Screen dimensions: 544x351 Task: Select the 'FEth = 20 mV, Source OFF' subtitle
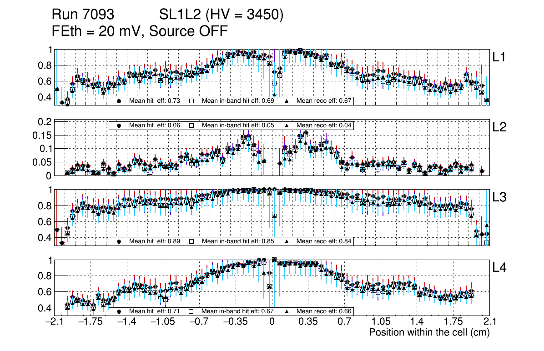click(x=140, y=31)
